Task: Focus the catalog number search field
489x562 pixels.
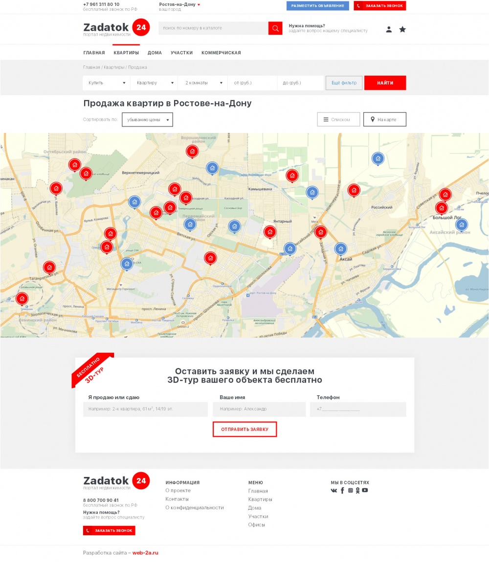Action: tap(213, 28)
